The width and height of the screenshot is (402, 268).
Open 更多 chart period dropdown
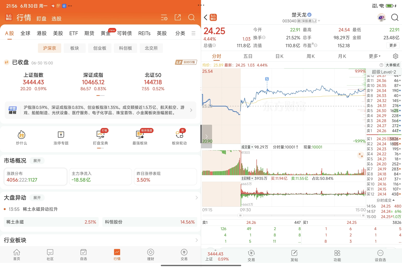click(375, 56)
